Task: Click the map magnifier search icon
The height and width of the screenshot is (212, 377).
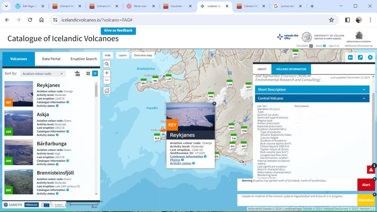Action: click(x=107, y=64)
